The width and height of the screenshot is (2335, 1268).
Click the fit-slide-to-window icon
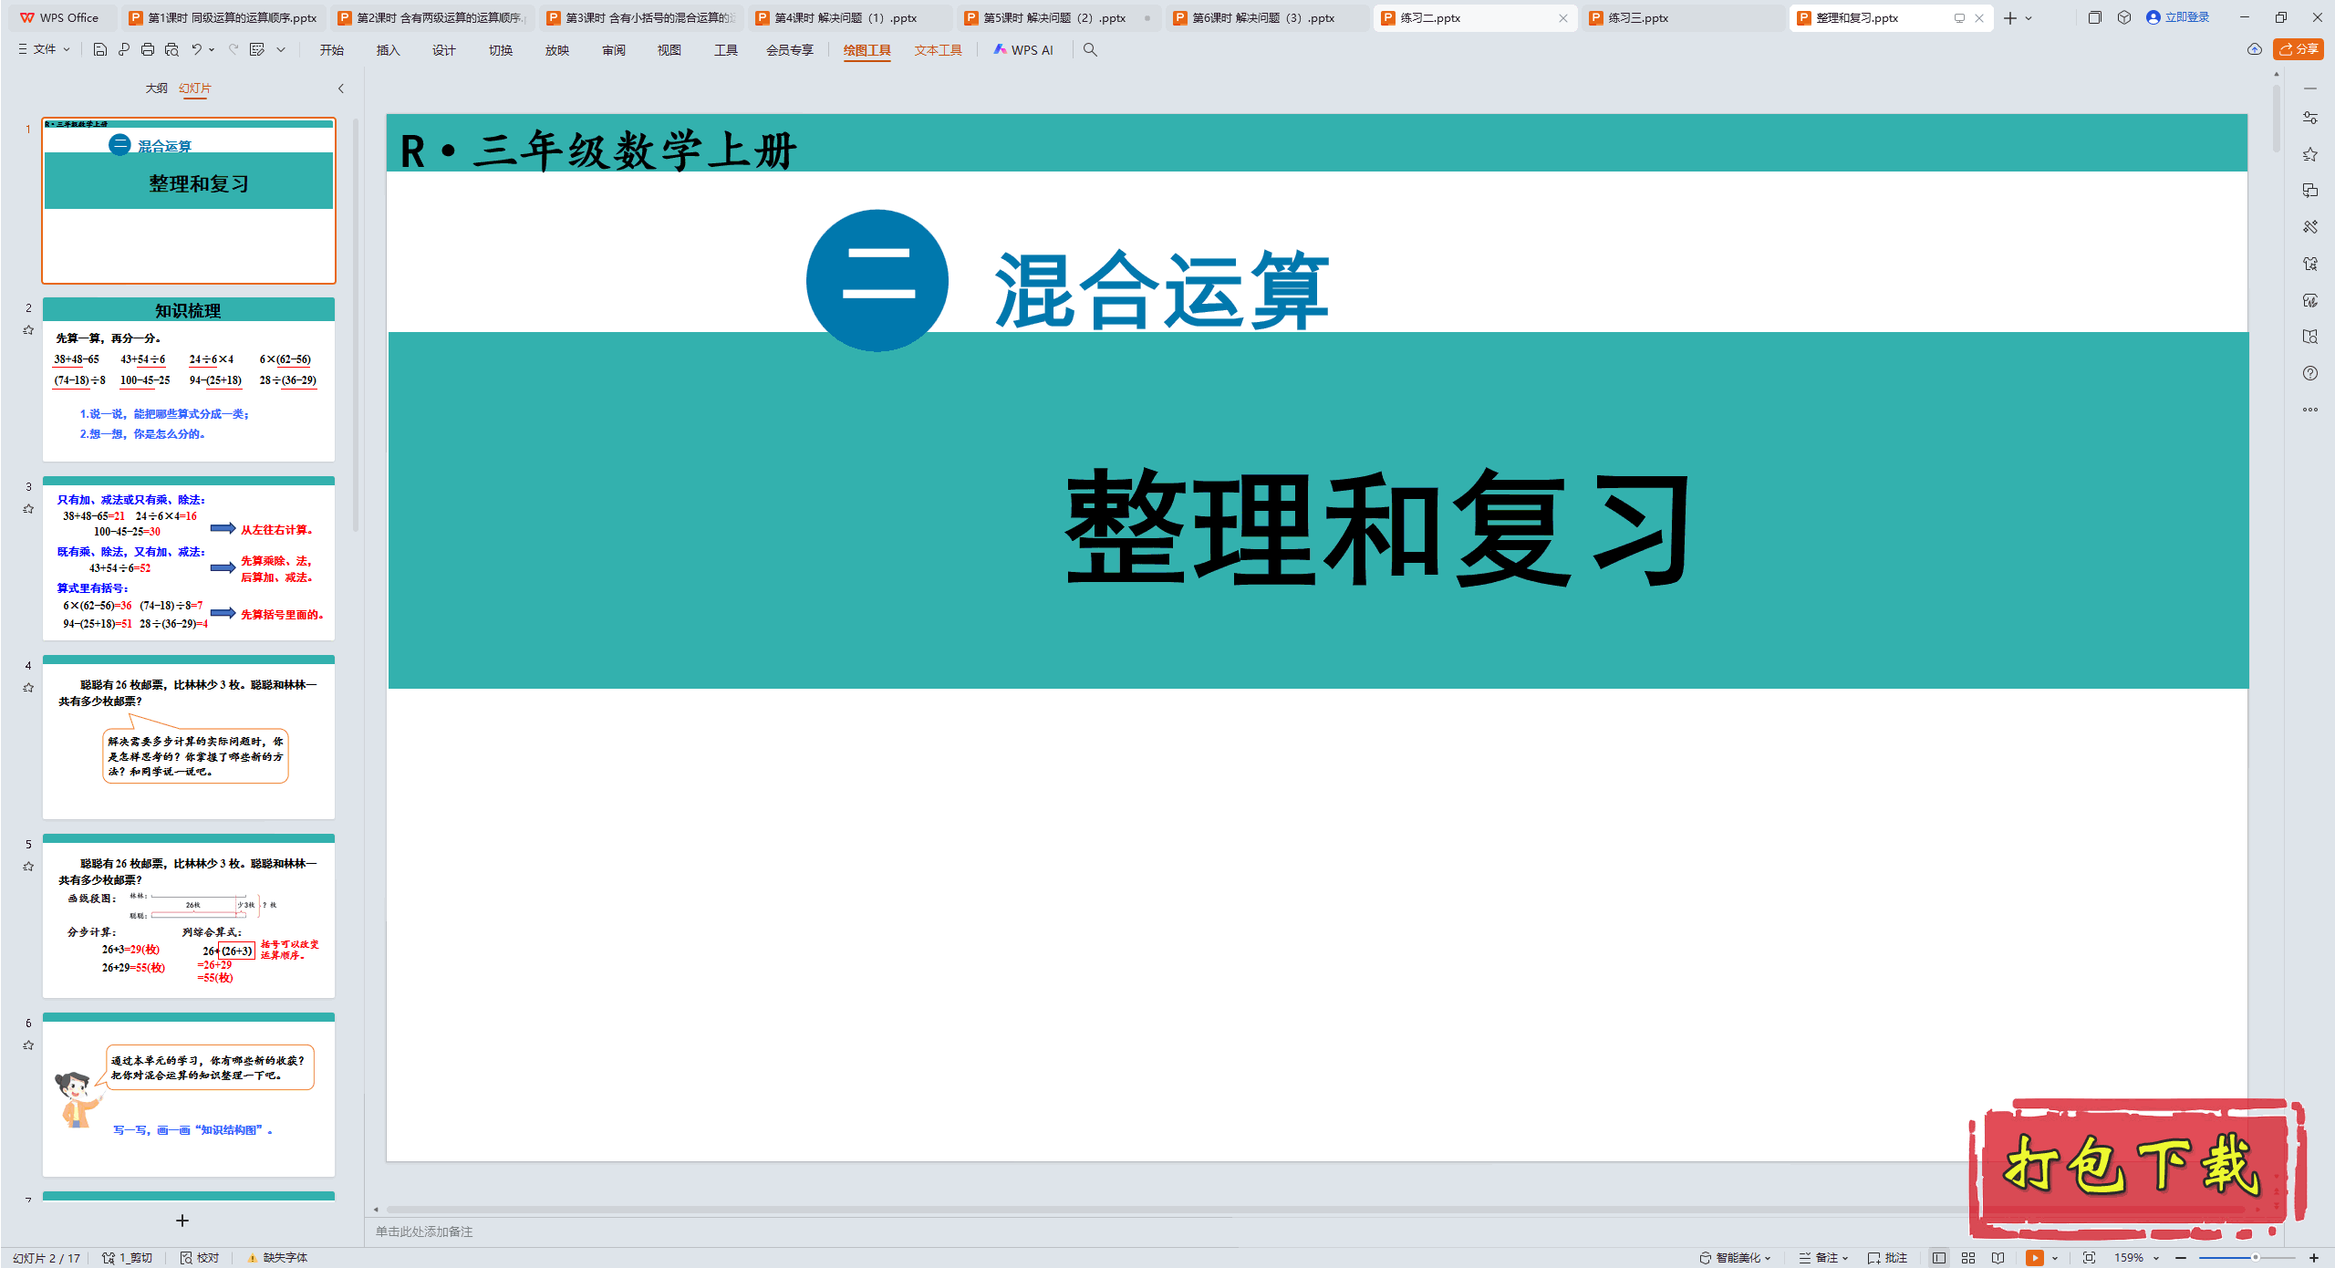[x=2089, y=1258]
